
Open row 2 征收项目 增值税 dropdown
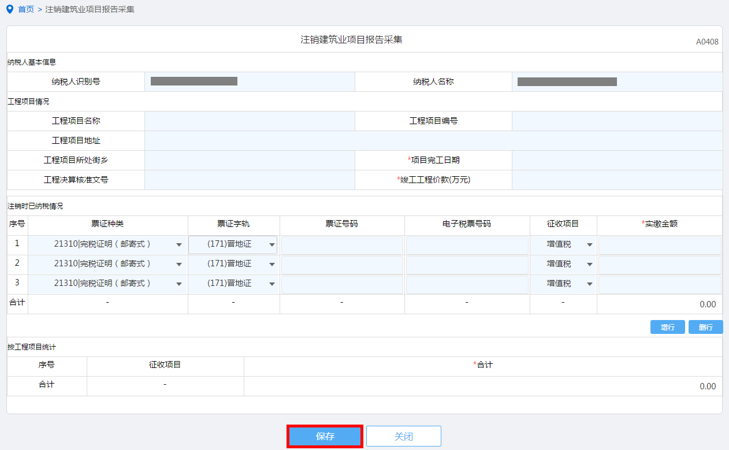[563, 265]
